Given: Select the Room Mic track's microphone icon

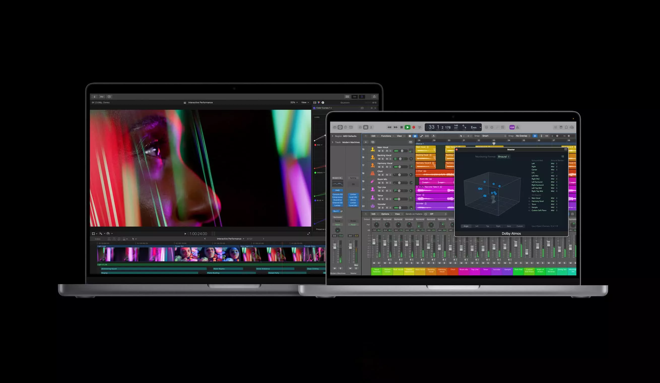Looking at the screenshot, I should point(372,181).
